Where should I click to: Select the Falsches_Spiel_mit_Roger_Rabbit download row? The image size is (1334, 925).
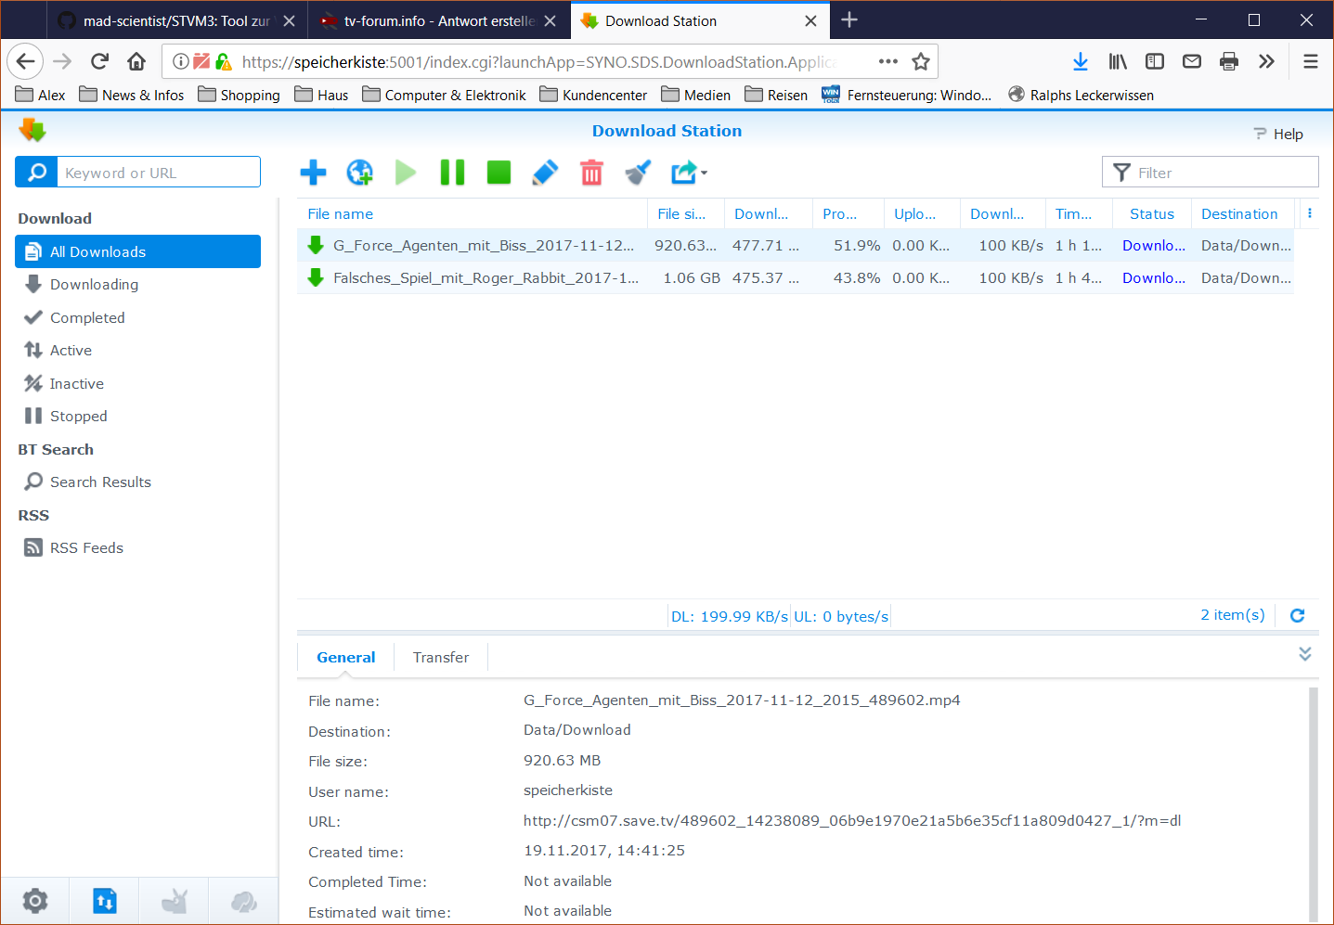486,278
